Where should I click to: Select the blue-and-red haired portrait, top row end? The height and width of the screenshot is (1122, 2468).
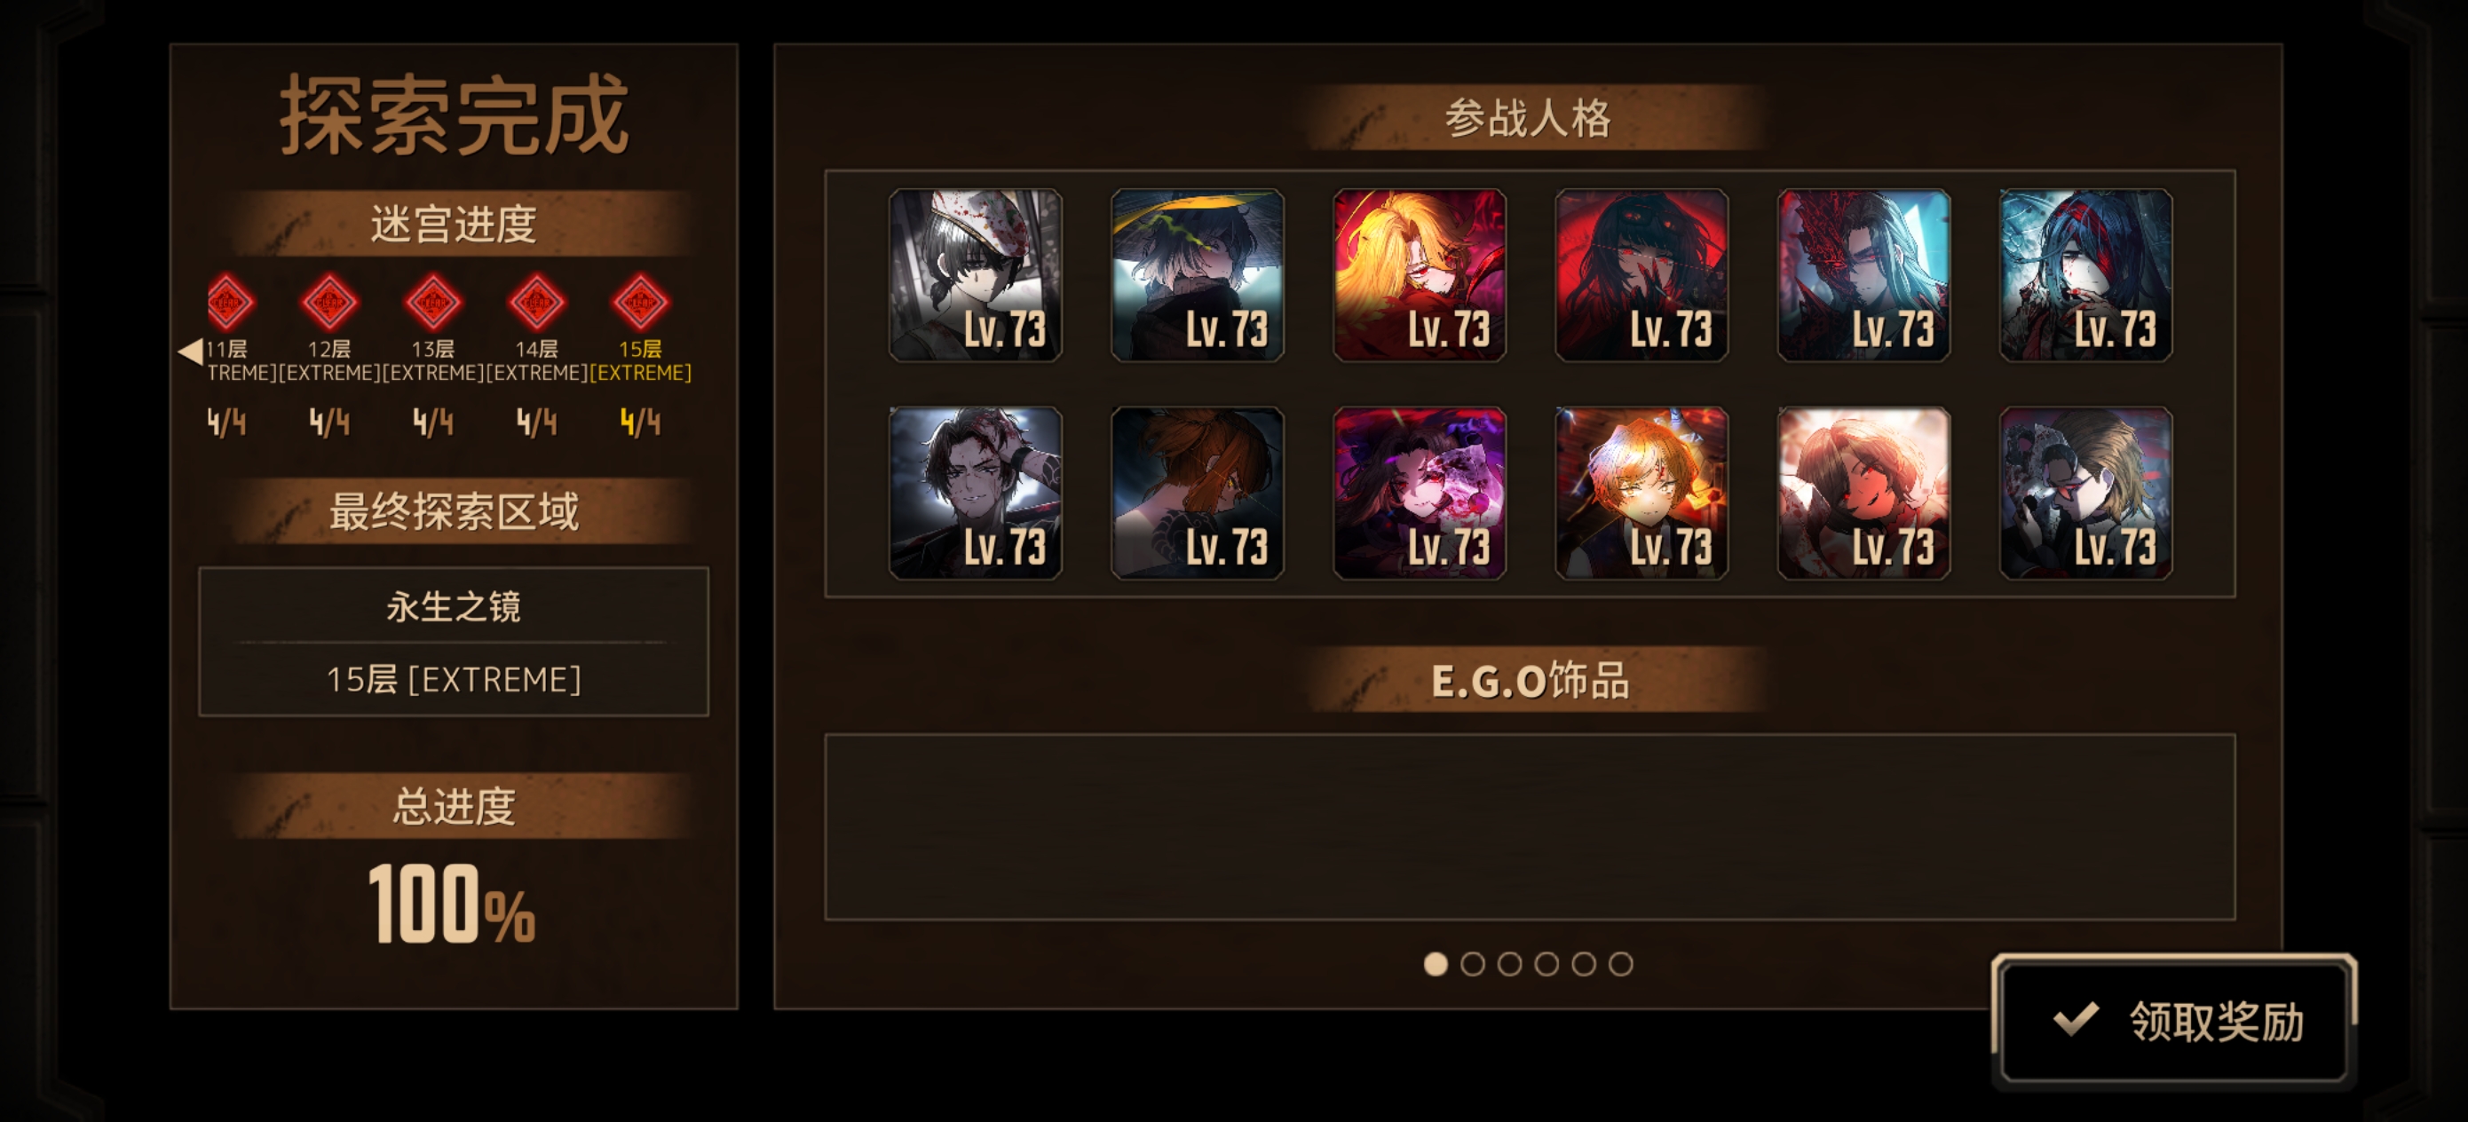[x=2086, y=275]
